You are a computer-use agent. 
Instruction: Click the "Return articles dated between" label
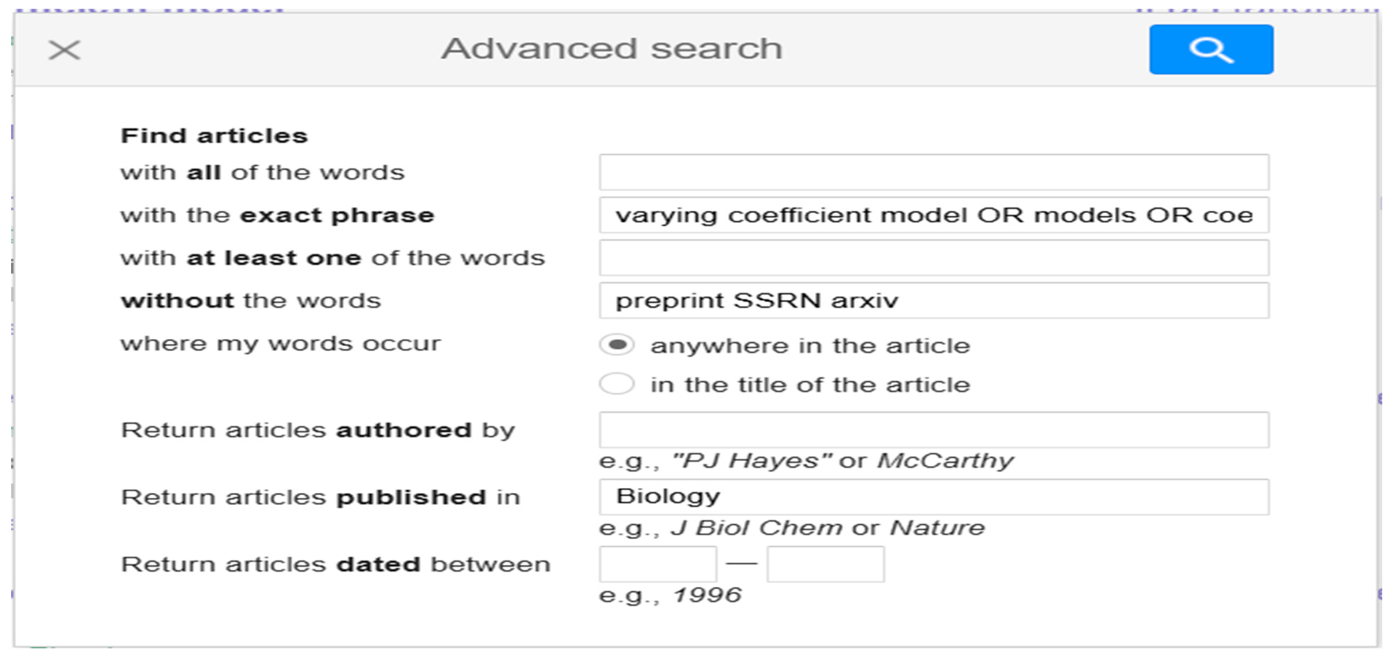336,565
